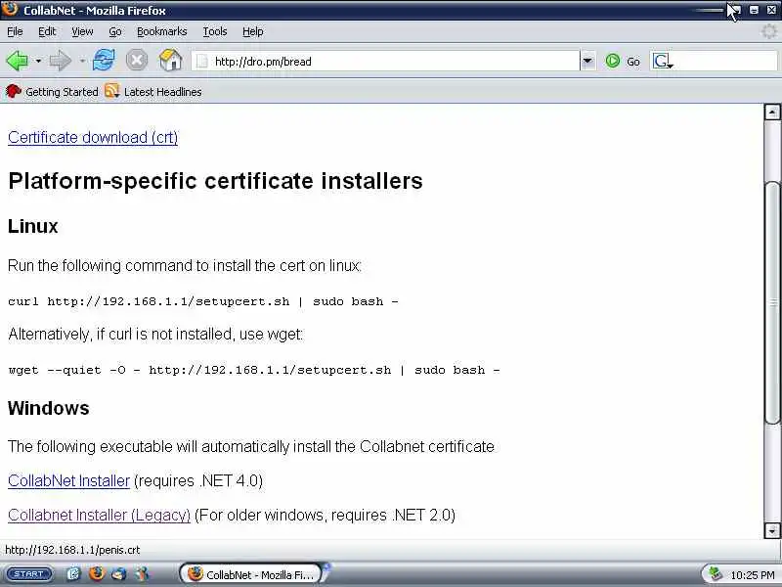The height and width of the screenshot is (587, 782).
Task: Open the Edit menu
Action: [x=47, y=31]
